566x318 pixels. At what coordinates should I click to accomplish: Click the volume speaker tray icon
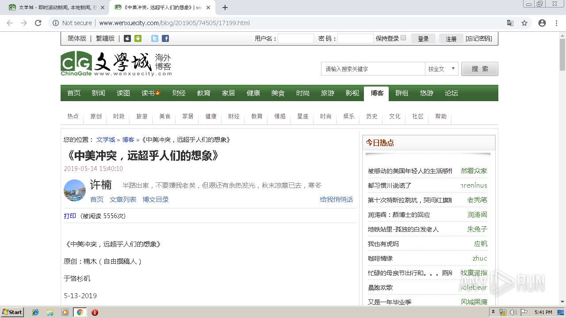[513, 312]
